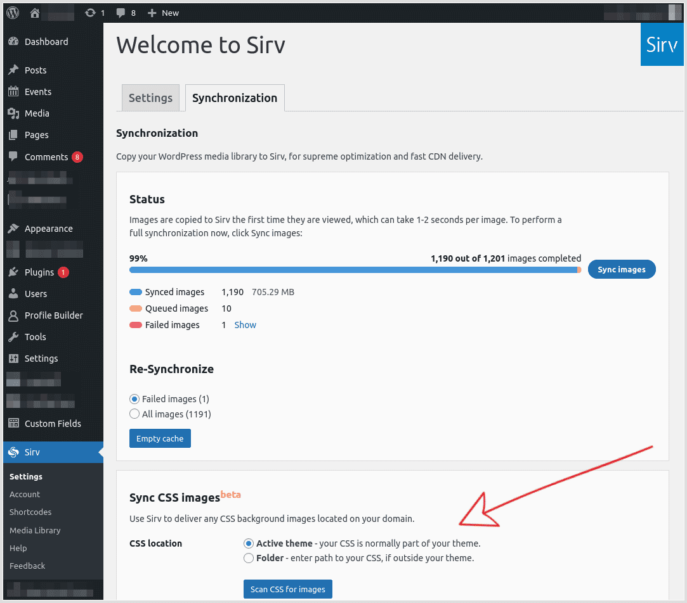Open Dashboard menu item

click(x=46, y=42)
